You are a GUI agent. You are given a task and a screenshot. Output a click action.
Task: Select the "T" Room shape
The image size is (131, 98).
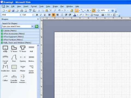pyautogui.click(x=23, y=49)
